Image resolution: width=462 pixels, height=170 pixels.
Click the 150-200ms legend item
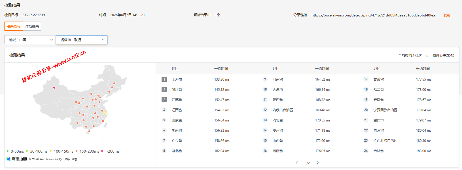(87, 151)
